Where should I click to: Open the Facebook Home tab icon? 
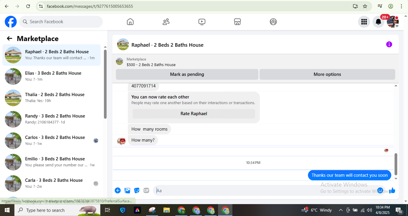(130, 22)
